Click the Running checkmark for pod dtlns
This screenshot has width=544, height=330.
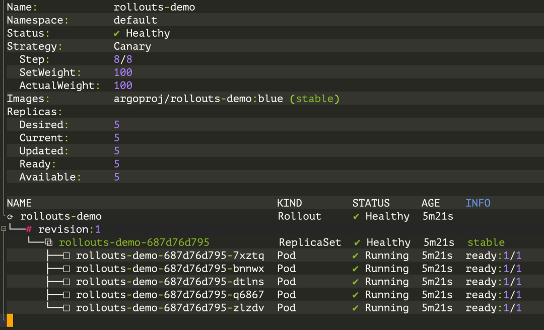[x=355, y=282]
